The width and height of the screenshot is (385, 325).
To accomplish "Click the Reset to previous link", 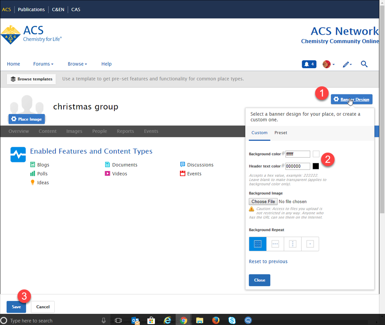I will click(x=268, y=261).
